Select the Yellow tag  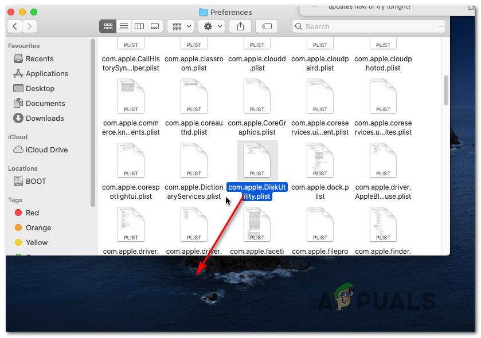[x=32, y=242]
